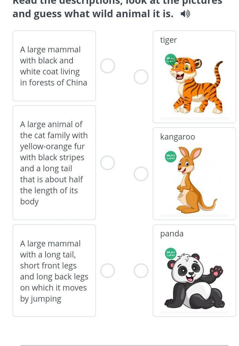Select the circle beside the black and white coat description
This screenshot has width=239, height=346.
click(107, 66)
